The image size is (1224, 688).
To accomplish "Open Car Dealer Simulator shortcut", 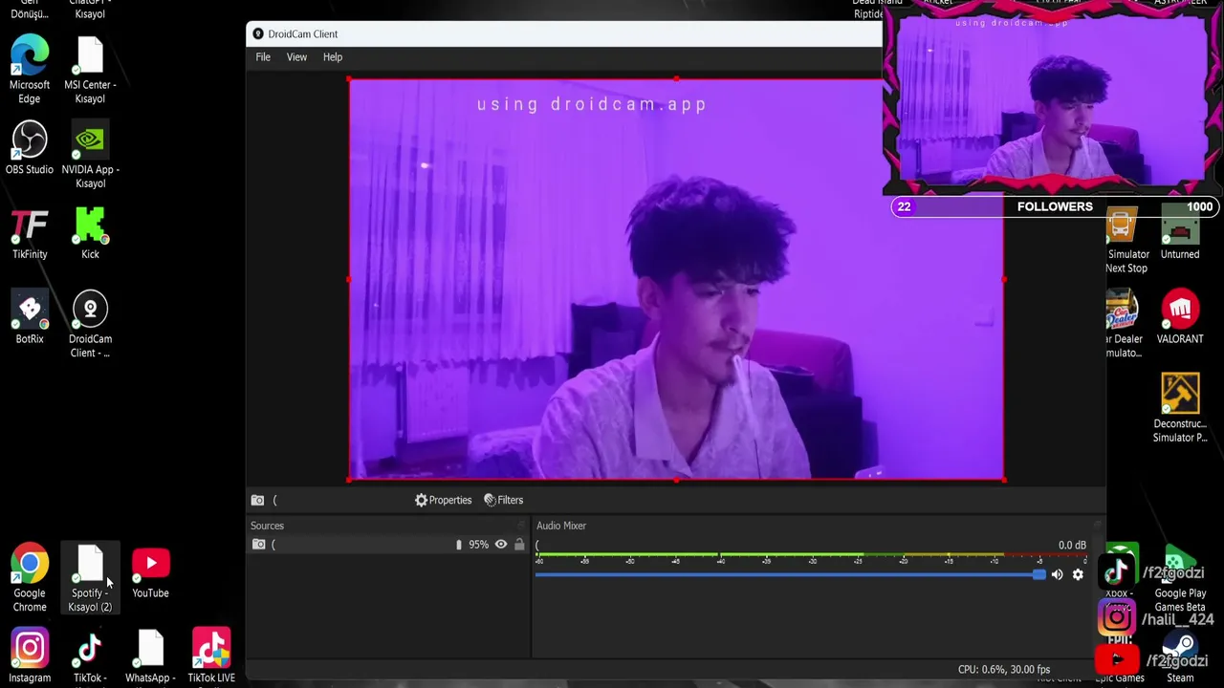I will coord(1123,325).
